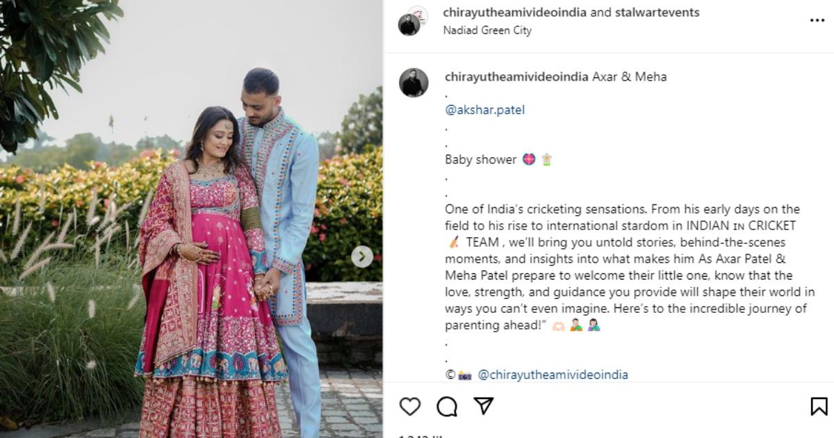This screenshot has height=438, width=834.
Task: Open header profile avatar of chirayutheamivideoindia
Action: [x=413, y=21]
